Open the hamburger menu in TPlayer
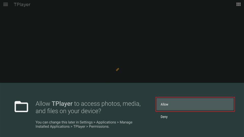This screenshot has height=137, width=244. click(5, 4)
